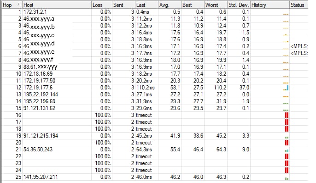This screenshot has width=316, height=183.
Task: Select host 54.36.50.243 row
Action: pos(155,150)
